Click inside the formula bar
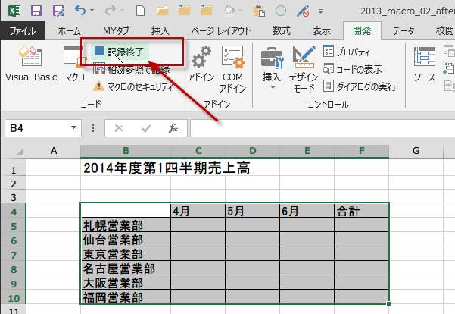 pos(323,128)
